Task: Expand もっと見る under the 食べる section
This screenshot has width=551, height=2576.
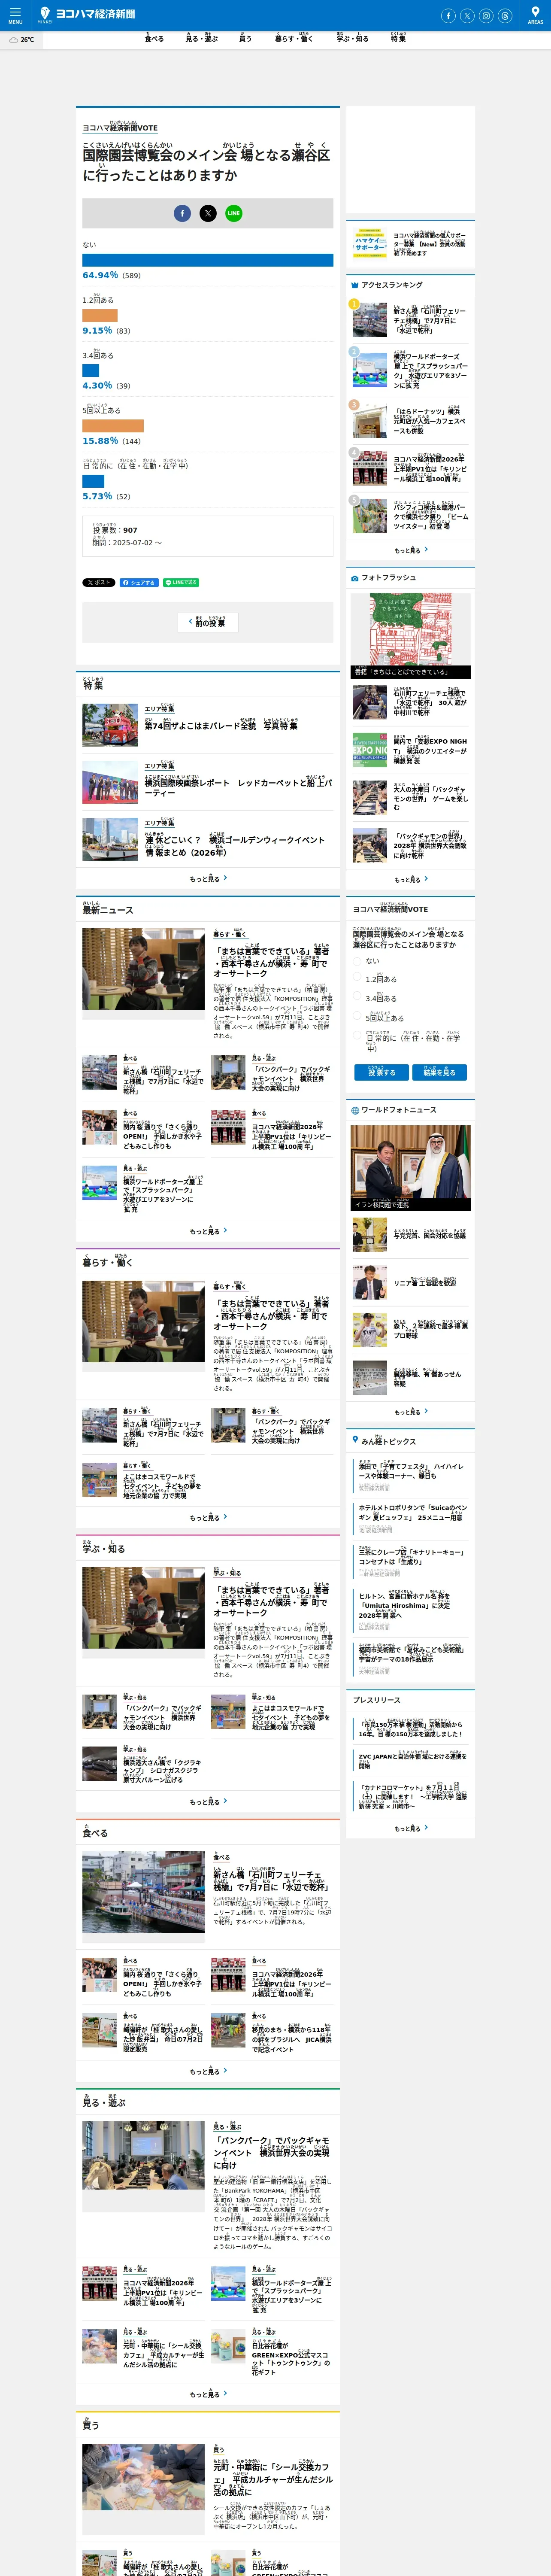Action: [208, 2071]
